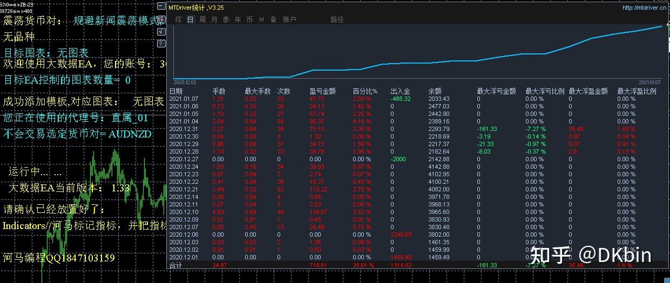Click the 手数 column header
Image resolution: width=670 pixels, height=283 pixels.
pyautogui.click(x=219, y=91)
